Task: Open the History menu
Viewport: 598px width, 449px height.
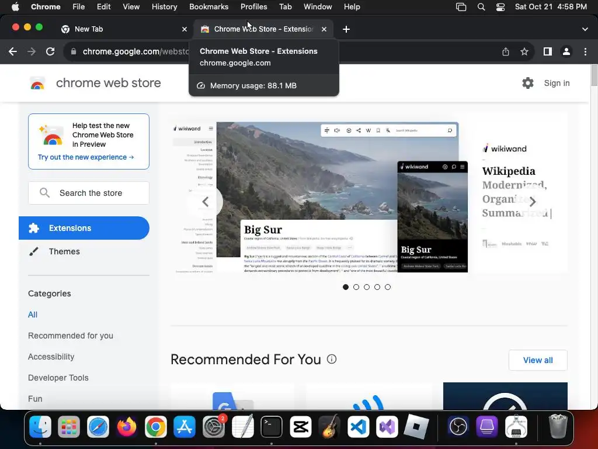Action: (164, 6)
